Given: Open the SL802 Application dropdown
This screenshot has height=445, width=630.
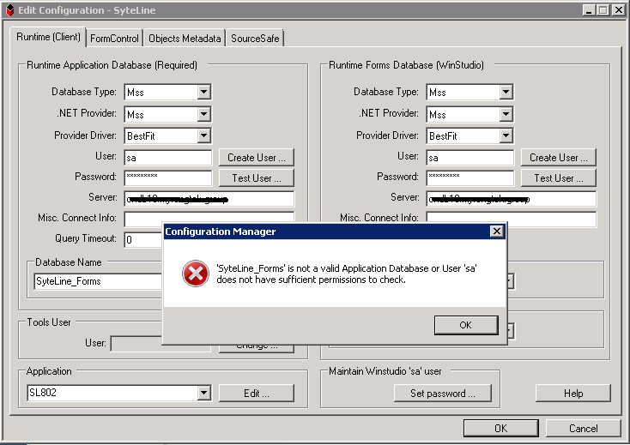Looking at the screenshot, I should click(x=204, y=393).
